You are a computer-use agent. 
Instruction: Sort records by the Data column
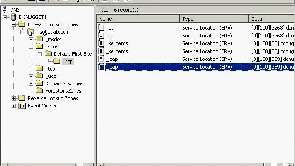[x=272, y=19]
